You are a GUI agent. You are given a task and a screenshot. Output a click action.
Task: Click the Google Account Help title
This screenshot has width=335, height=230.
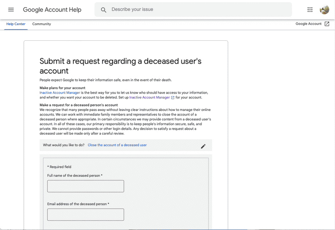point(52,9)
